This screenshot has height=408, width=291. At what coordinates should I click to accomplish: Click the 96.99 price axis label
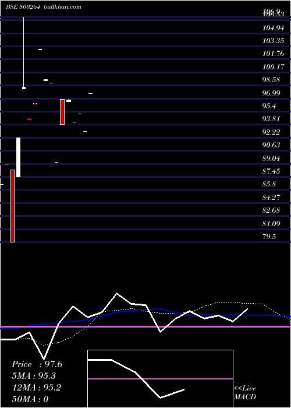[x=271, y=93]
